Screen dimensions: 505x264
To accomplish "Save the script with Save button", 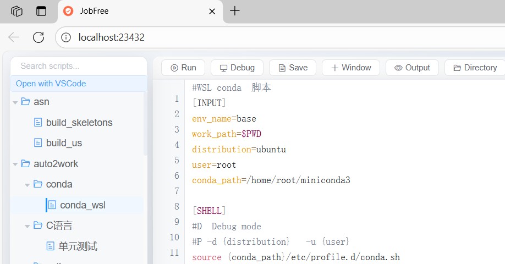I will (x=293, y=68).
